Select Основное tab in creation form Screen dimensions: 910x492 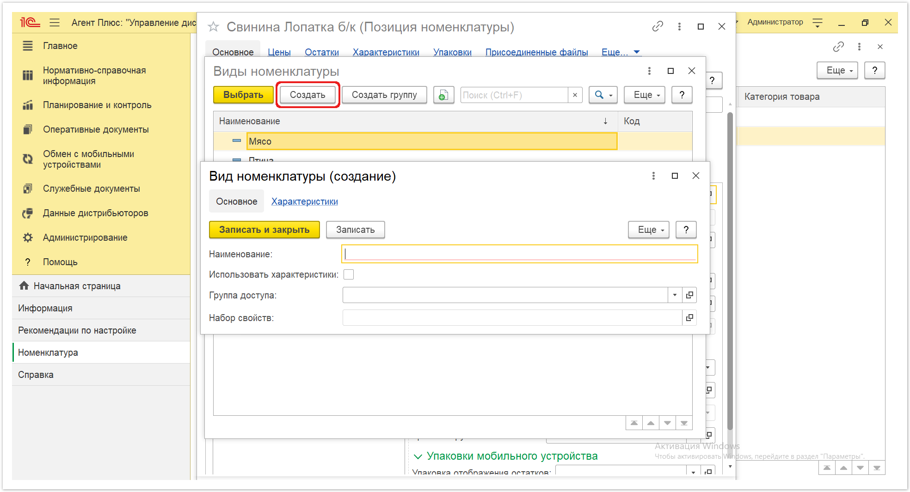tap(236, 201)
